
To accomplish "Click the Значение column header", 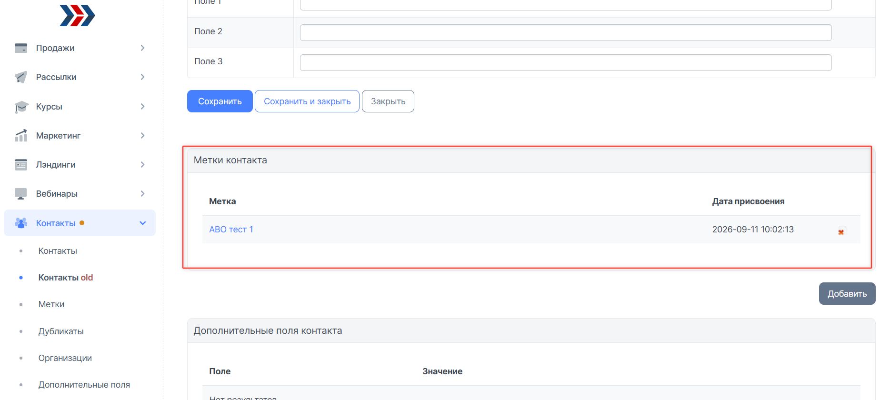I will tap(442, 371).
